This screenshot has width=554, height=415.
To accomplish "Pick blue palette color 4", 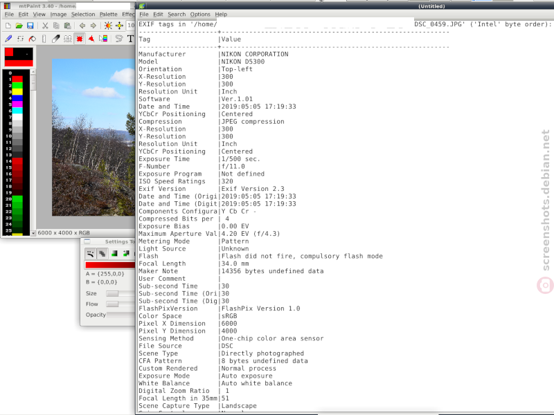I will 17,98.
